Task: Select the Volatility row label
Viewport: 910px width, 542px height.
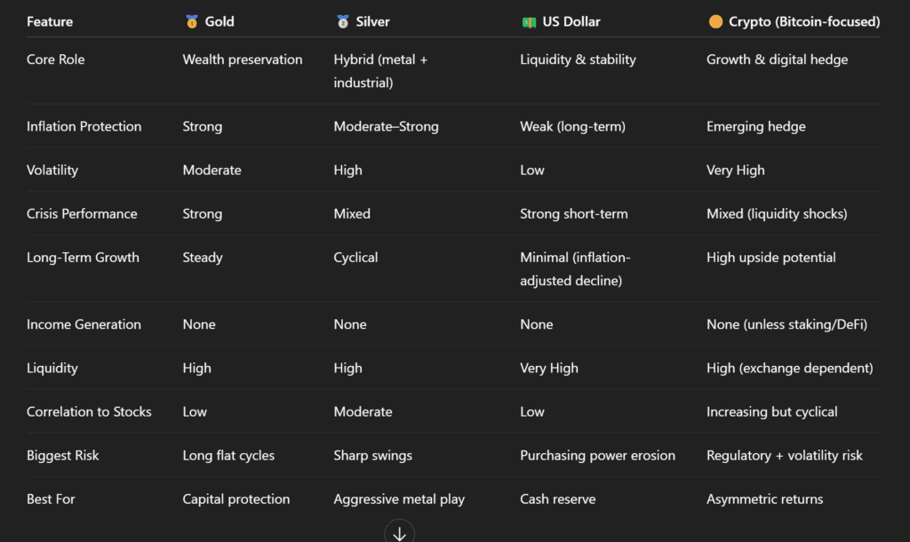Action: [52, 170]
